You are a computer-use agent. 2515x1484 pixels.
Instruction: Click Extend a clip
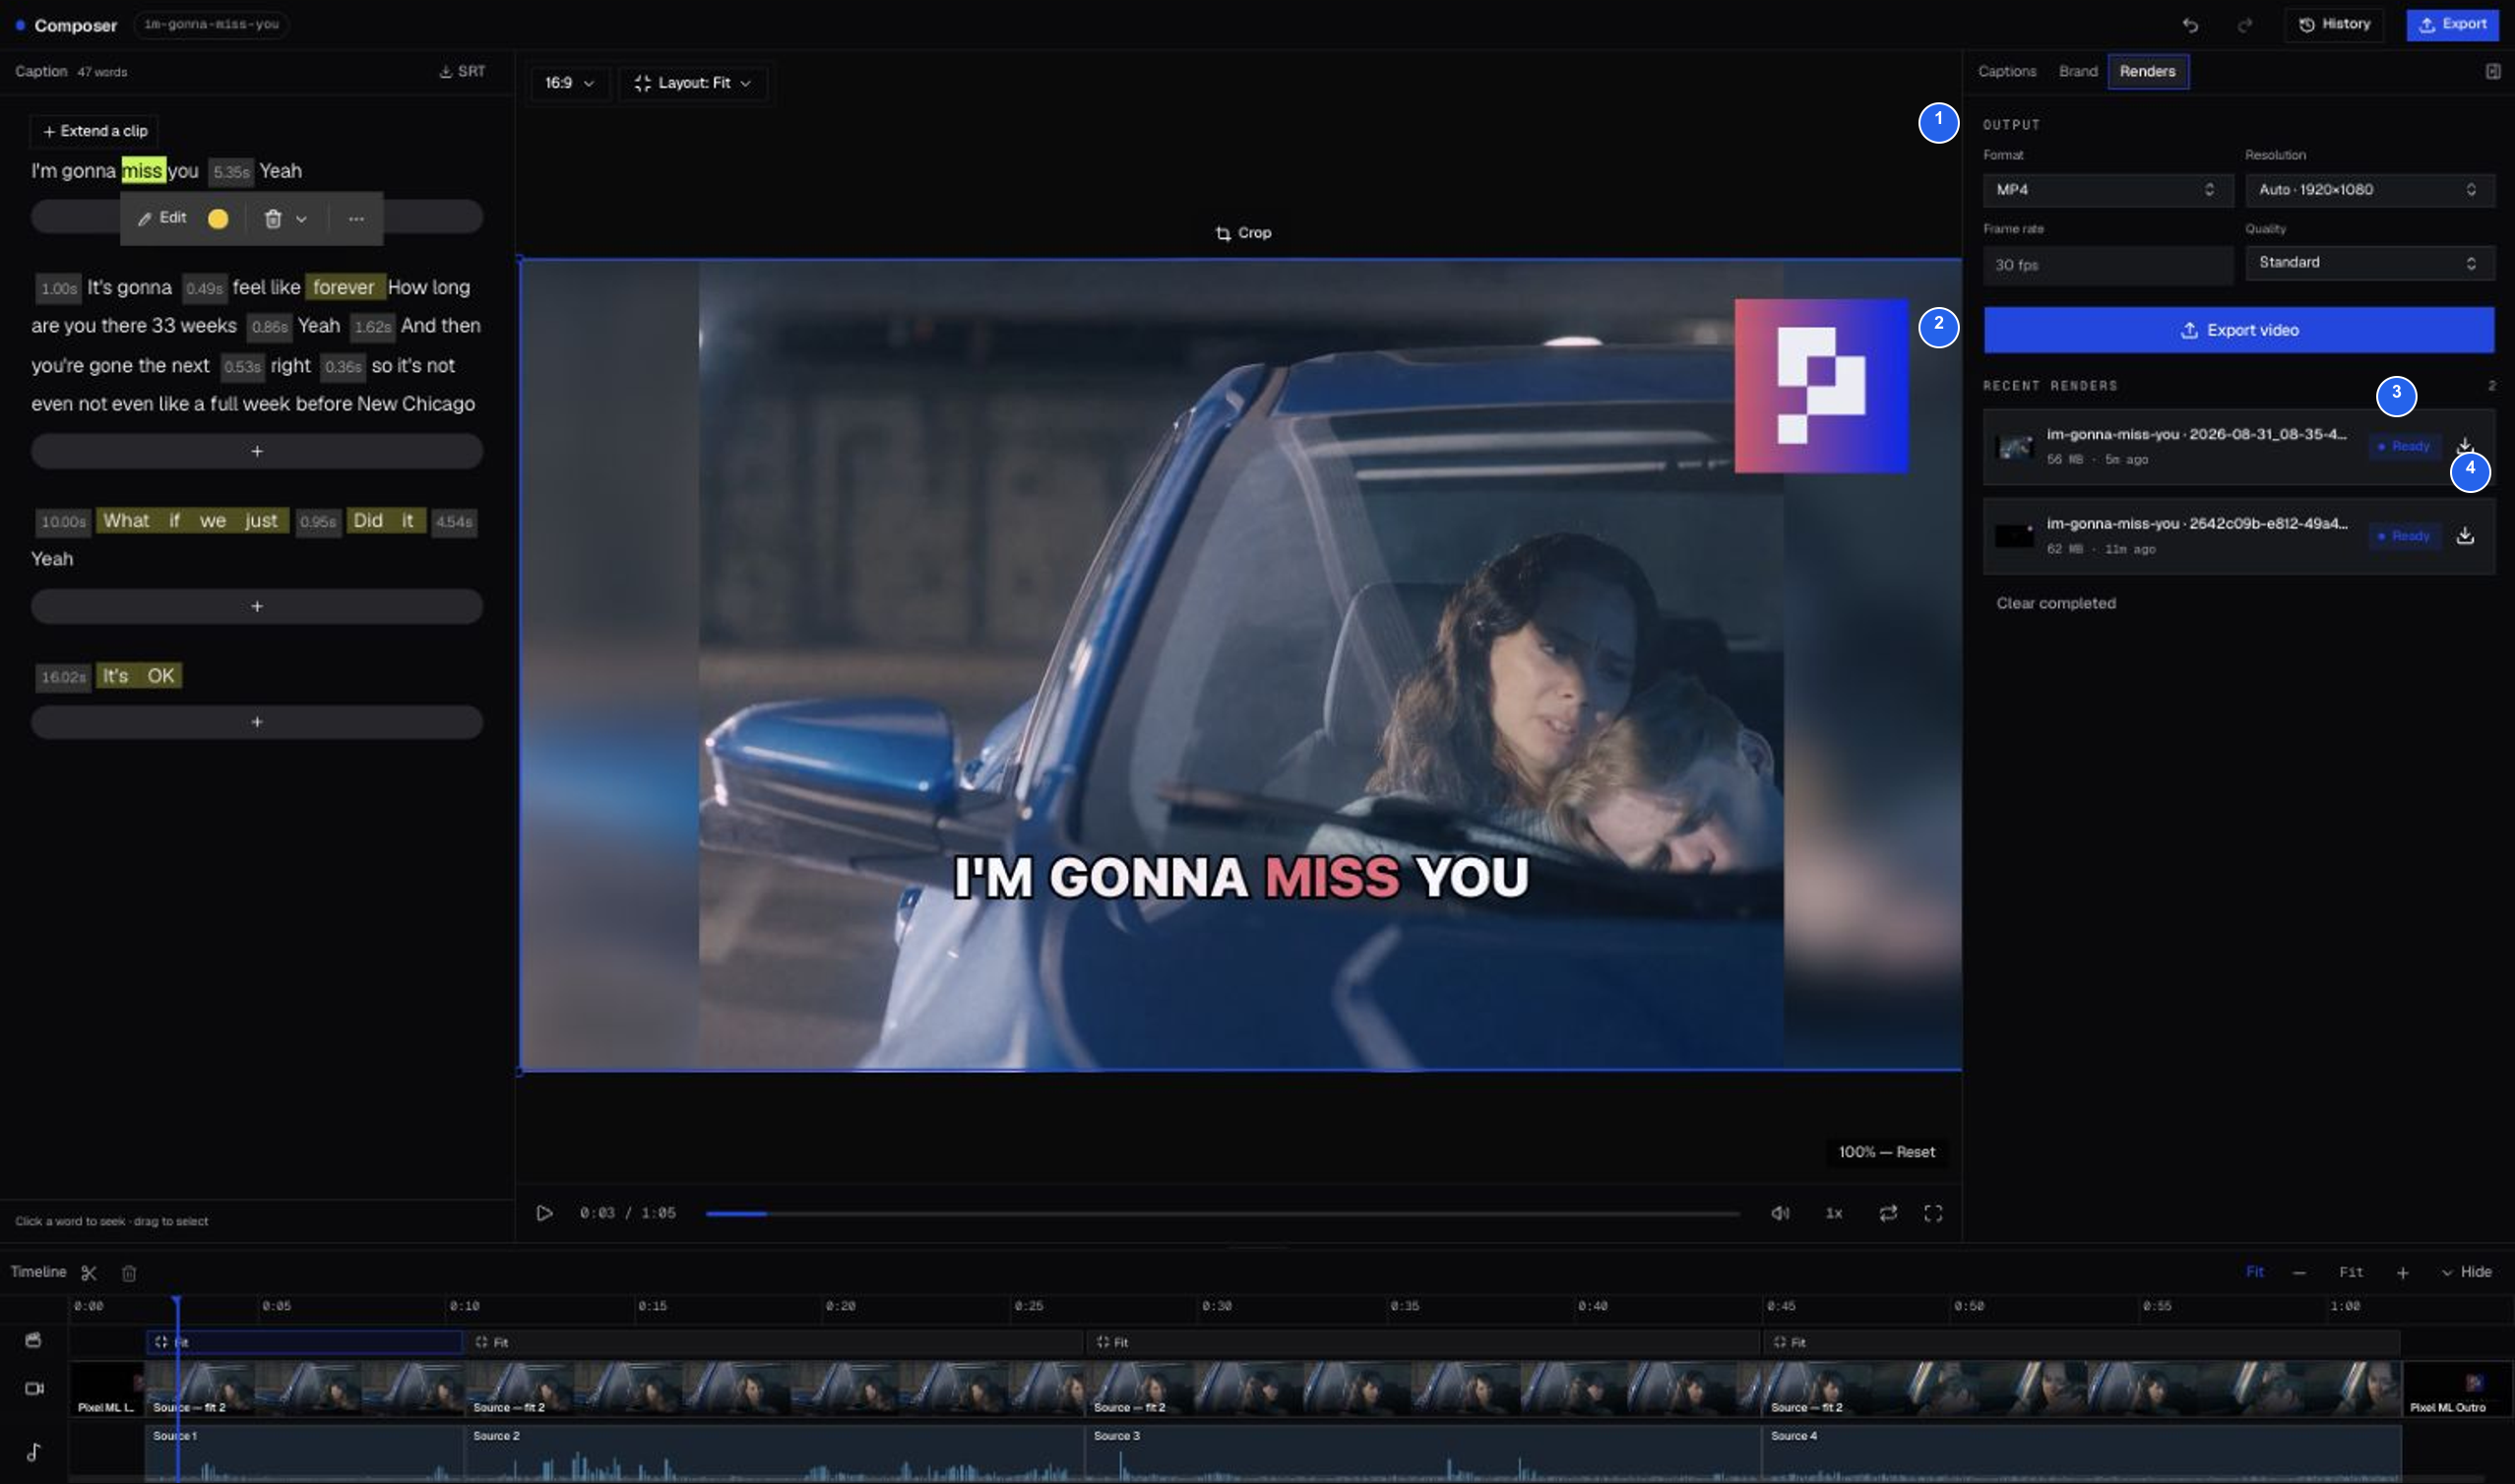pyautogui.click(x=95, y=131)
